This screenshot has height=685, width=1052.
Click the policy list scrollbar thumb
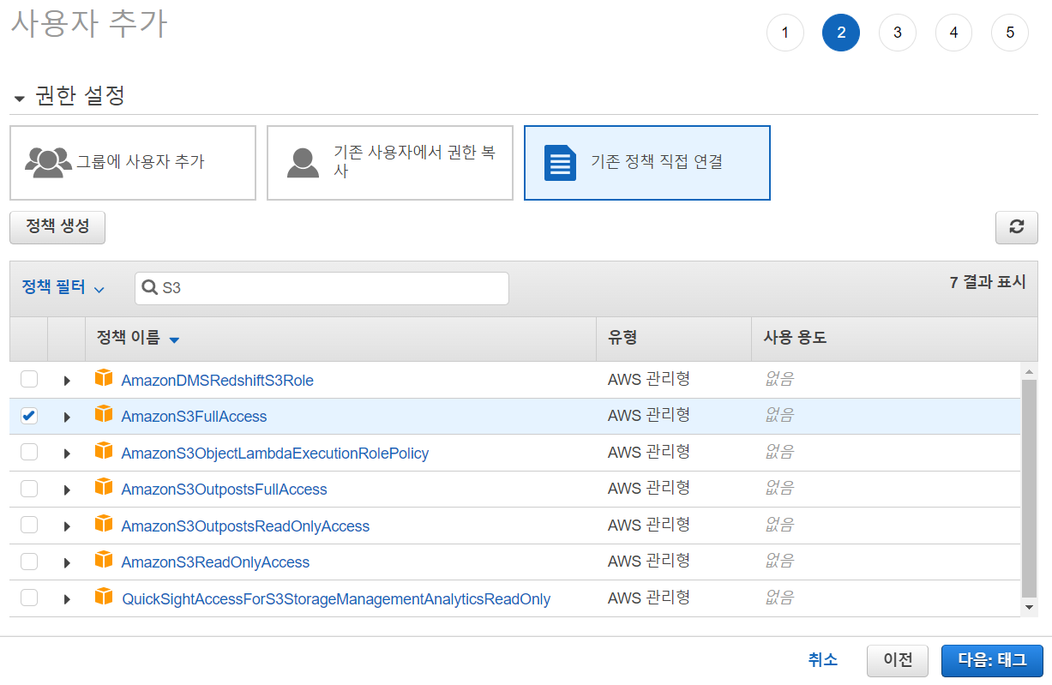tap(1030, 489)
